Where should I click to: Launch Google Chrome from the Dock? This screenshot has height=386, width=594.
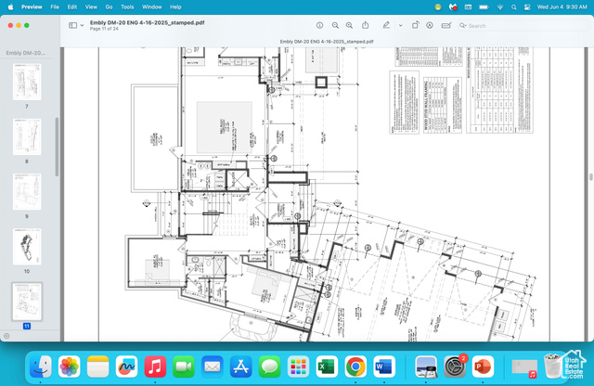355,366
